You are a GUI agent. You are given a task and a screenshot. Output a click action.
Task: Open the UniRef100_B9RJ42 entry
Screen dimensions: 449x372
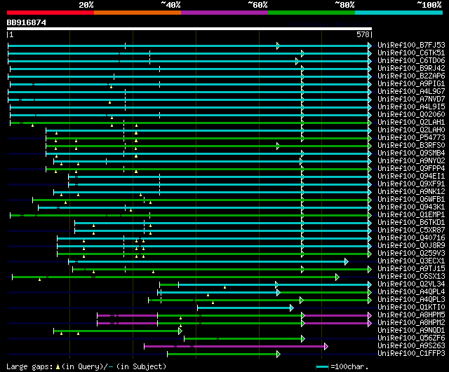point(411,69)
